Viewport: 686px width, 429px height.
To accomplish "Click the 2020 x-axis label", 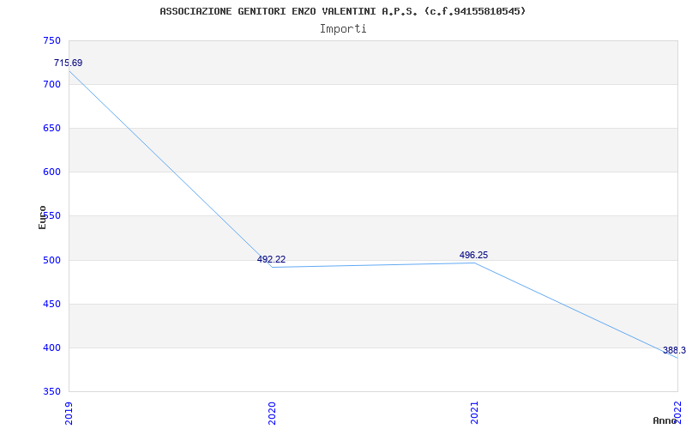I will pos(272,413).
